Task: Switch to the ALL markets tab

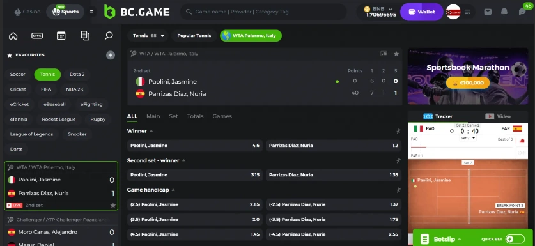Action: click(132, 116)
